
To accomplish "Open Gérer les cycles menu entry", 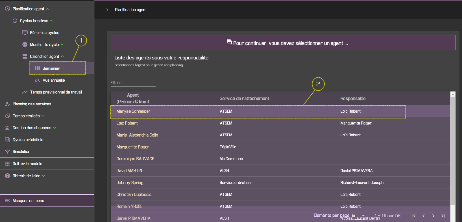I will click(45, 33).
